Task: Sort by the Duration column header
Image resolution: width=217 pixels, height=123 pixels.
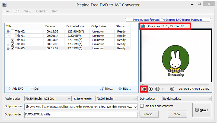Action: [x=55, y=26]
